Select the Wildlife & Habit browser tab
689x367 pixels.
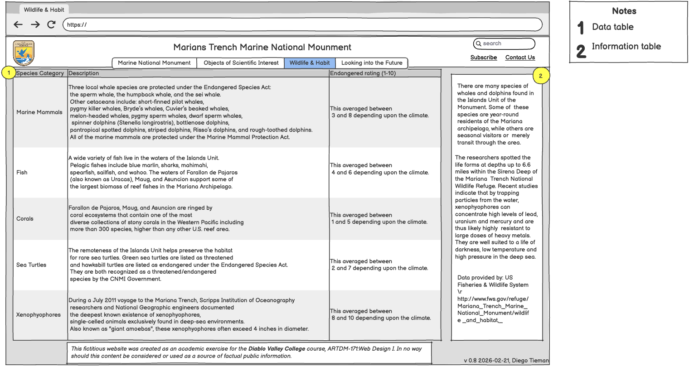[44, 10]
